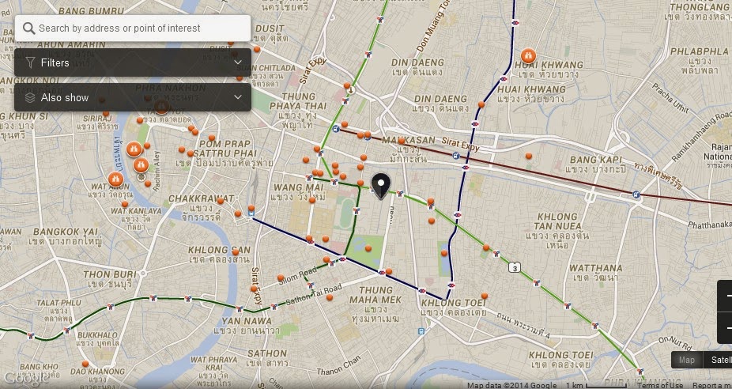Screen dimensions: 732x389
Task: Click the funnel icon on Filters bar
Action: tap(30, 62)
